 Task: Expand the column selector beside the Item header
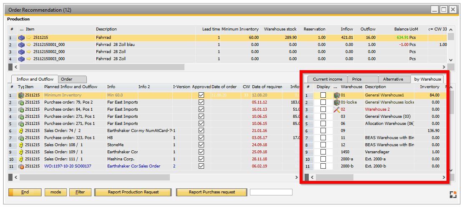pyautogui.click(x=21, y=29)
